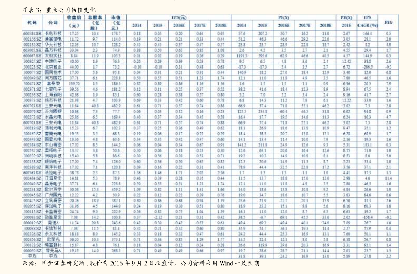Click the EPS(元) group header
Image resolution: width=417 pixels, height=274 pixels.
[179, 17]
